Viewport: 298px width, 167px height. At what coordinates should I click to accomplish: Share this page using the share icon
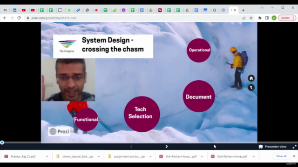tap(244, 18)
